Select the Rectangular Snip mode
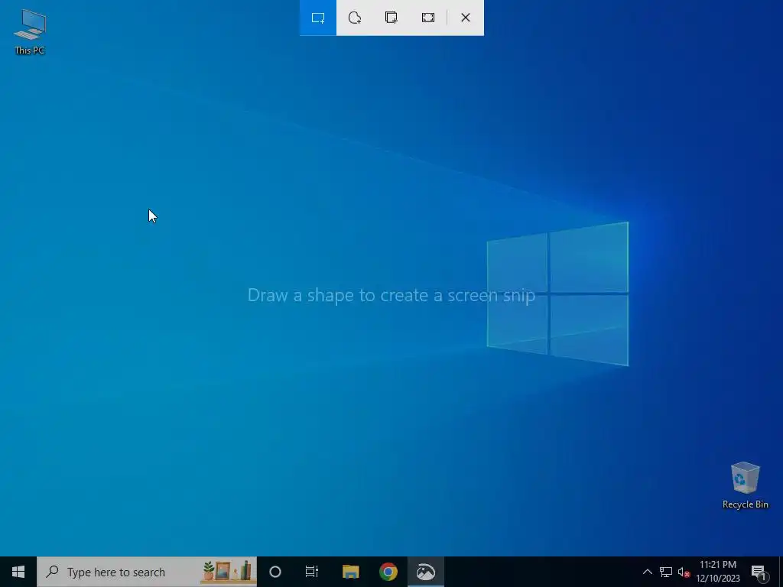The image size is (783, 587). [x=318, y=18]
